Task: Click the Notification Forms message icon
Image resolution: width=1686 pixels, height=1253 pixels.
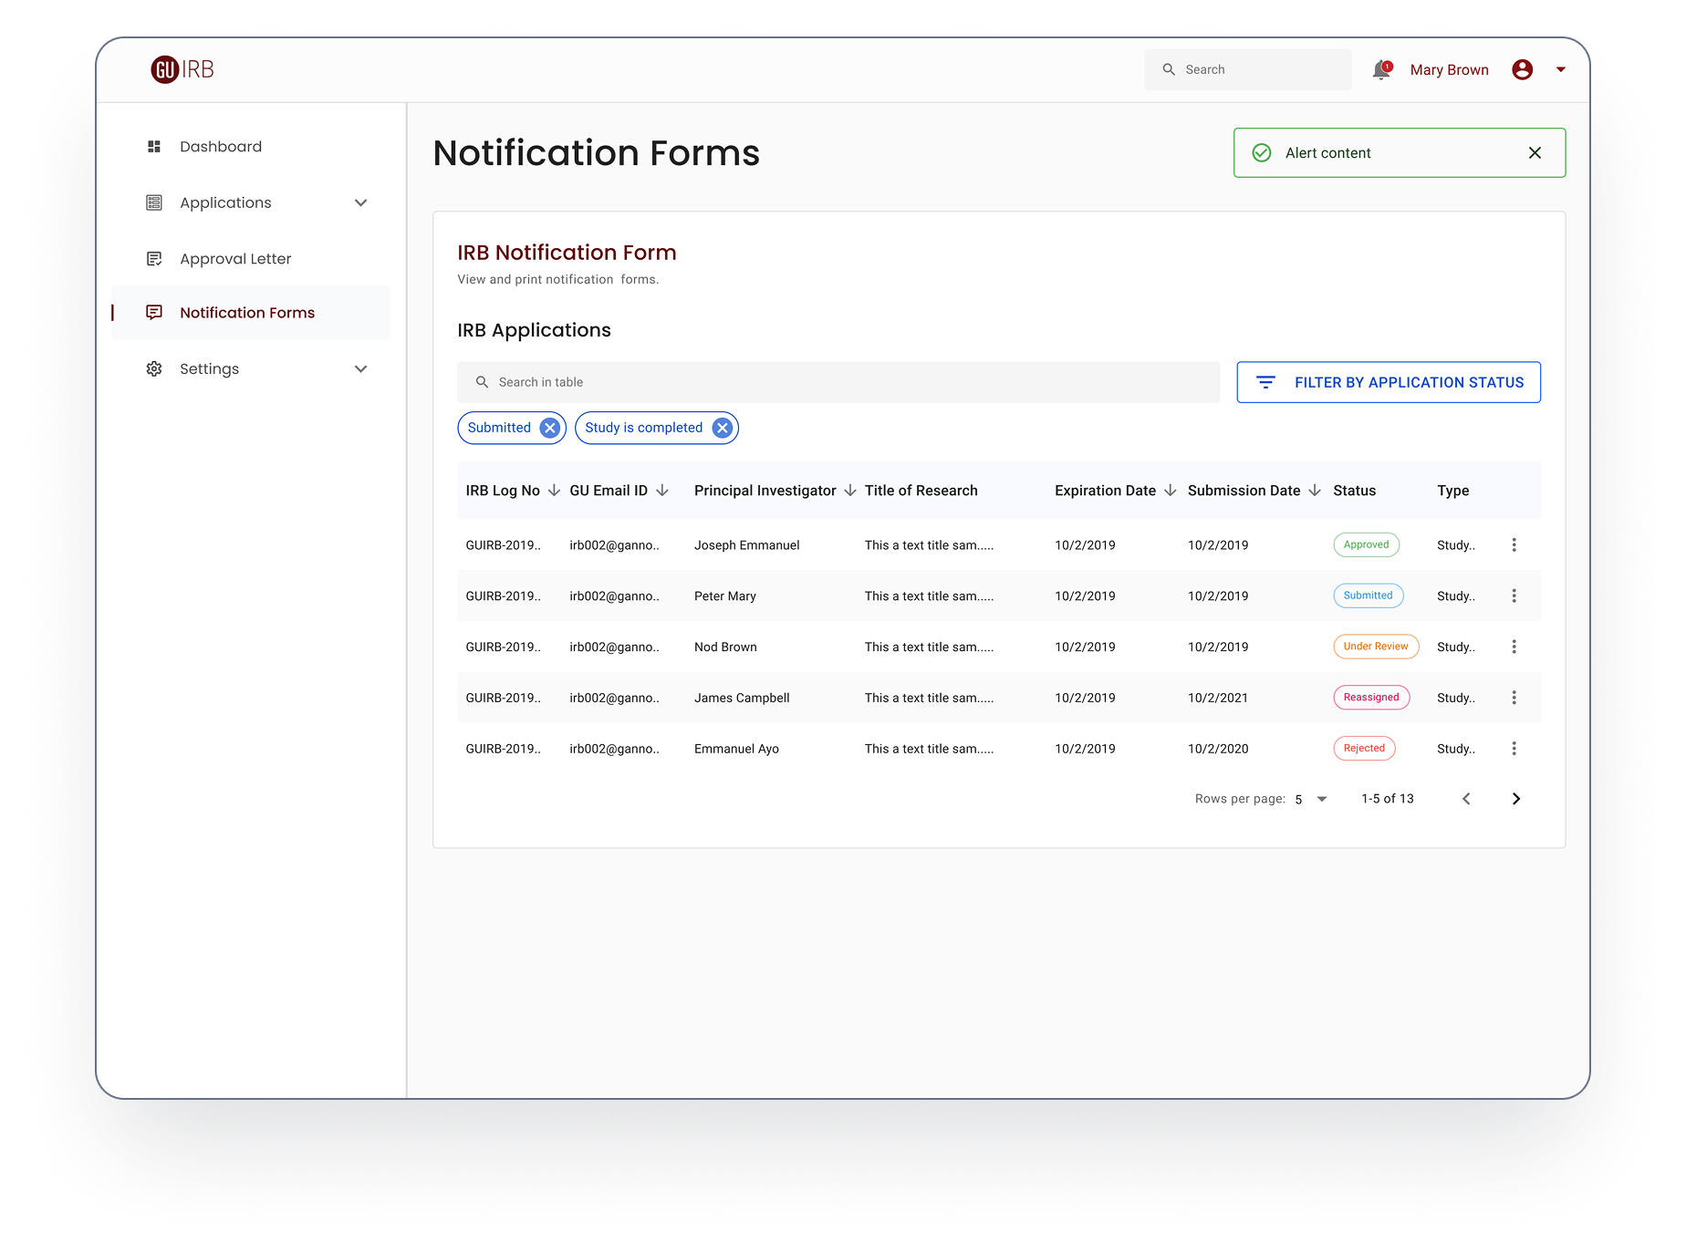Action: 154,313
